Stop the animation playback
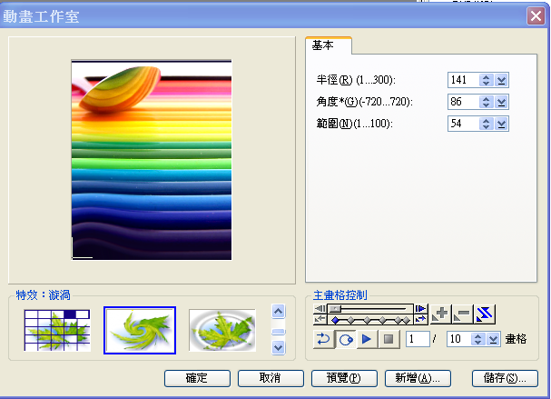The height and width of the screenshot is (399, 551). pyautogui.click(x=389, y=339)
